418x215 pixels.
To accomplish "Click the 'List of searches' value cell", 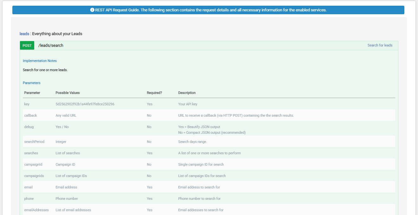I will tap(68, 153).
